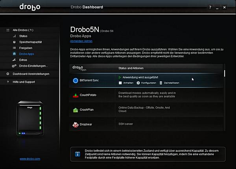Minimize the Drobo Dashboard window

pos(217,7)
